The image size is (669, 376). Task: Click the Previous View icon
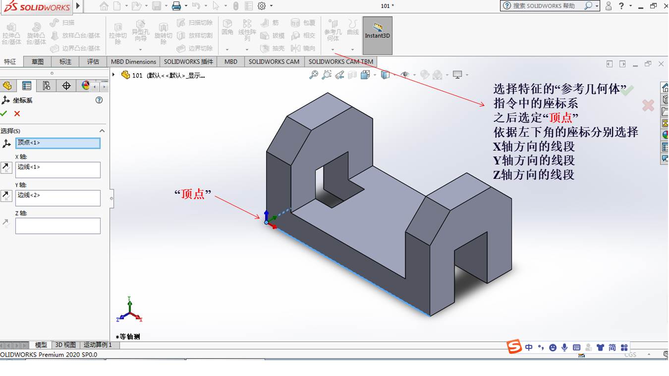(339, 75)
